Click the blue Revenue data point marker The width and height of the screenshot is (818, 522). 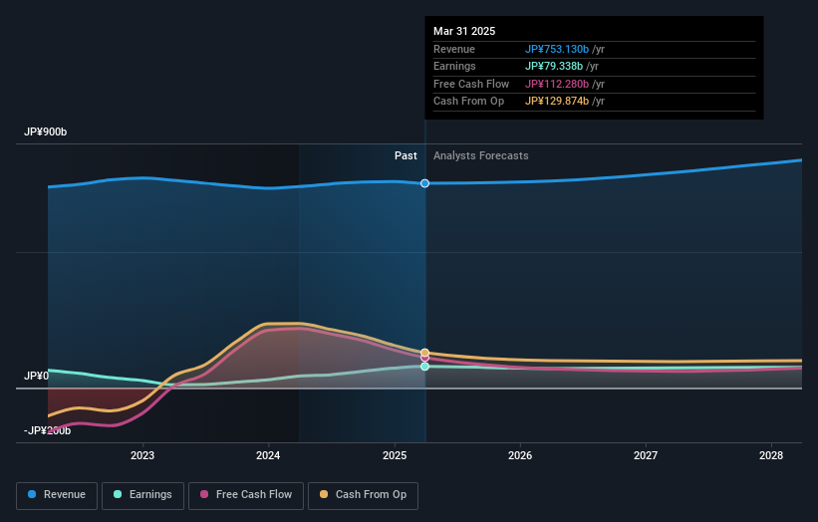[x=424, y=183]
